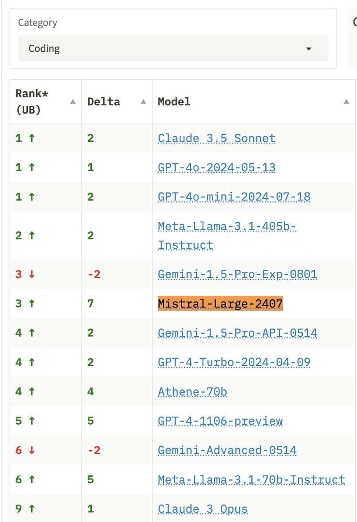This screenshot has width=357, height=522.
Task: Select delta -2 cell of Gemini-Advanced-0514
Action: coord(117,450)
